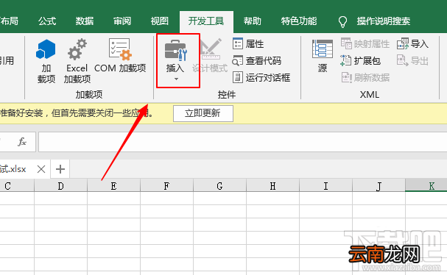The height and width of the screenshot is (275, 447).
Task: Select column E header
Action: [113, 186]
